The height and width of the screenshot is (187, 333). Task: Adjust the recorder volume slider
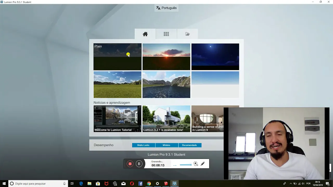(185, 165)
